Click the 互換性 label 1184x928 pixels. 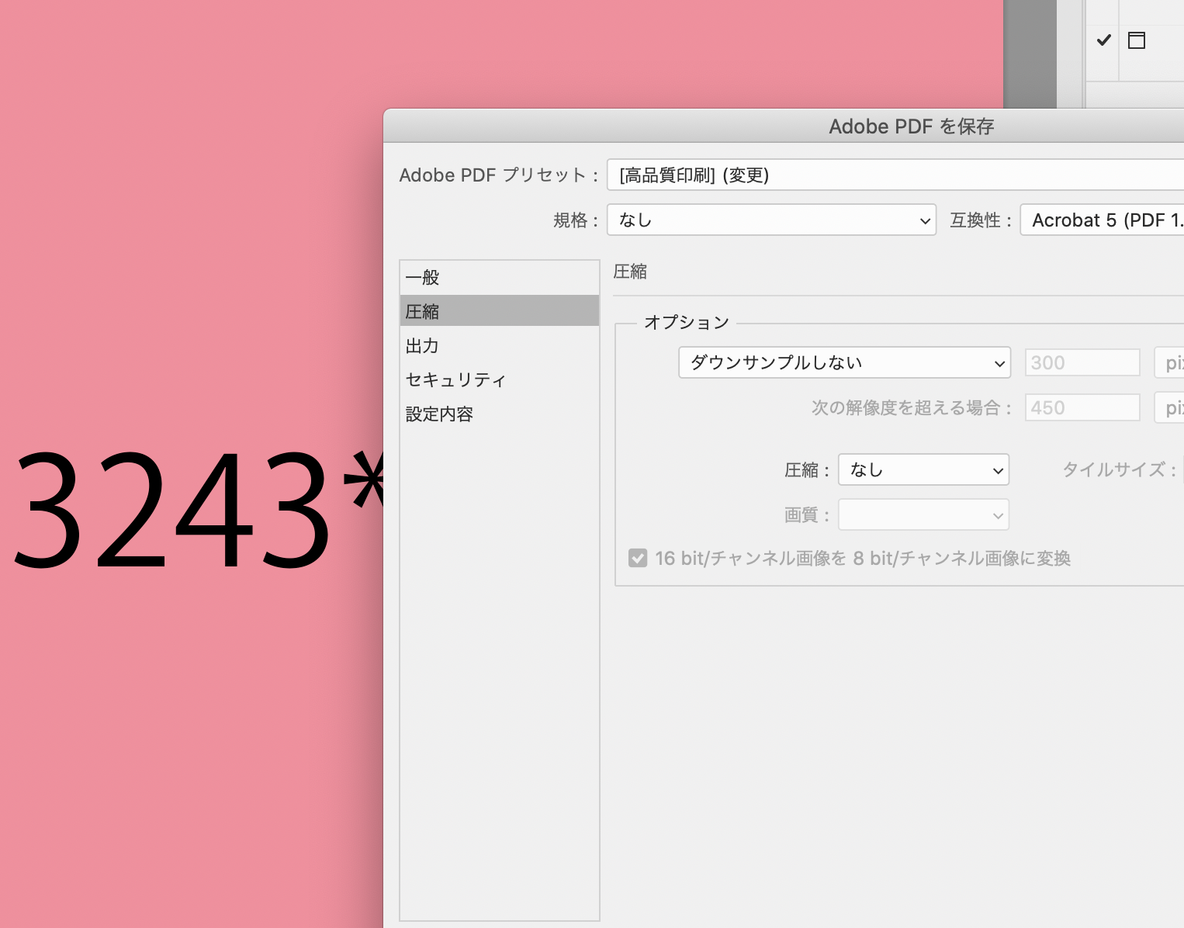tap(981, 220)
